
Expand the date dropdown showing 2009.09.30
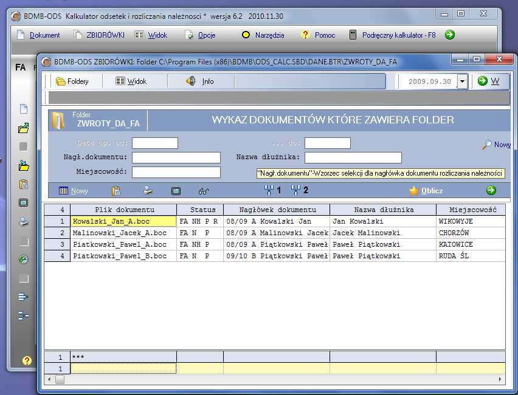pyautogui.click(x=463, y=81)
